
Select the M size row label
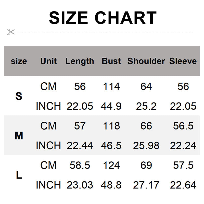click(19, 136)
